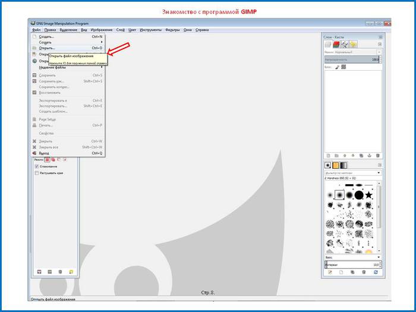Open the Слой menu
This screenshot has width=416, height=312.
(120, 30)
